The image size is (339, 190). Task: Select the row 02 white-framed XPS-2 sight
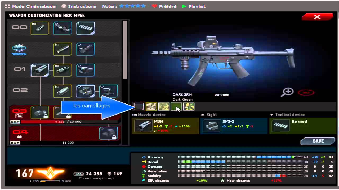coord(86,91)
